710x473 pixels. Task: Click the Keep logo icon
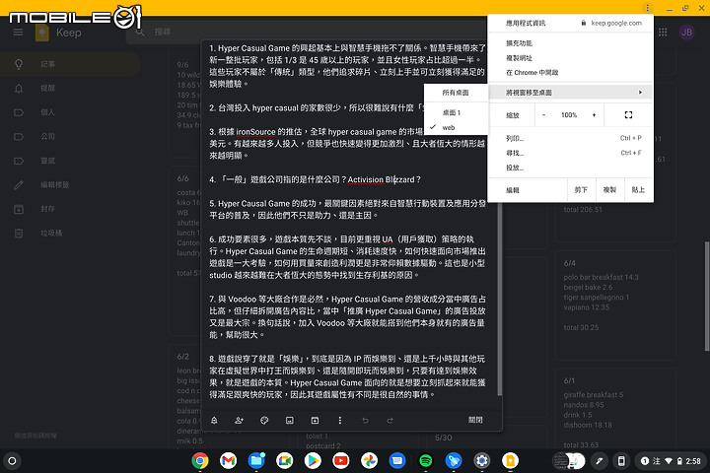[x=42, y=34]
